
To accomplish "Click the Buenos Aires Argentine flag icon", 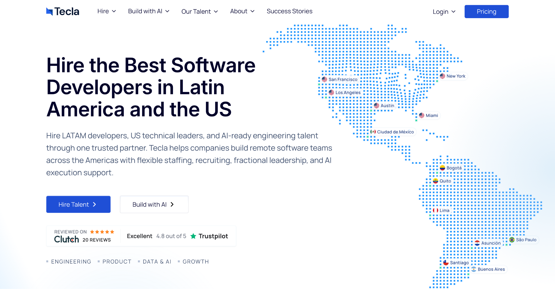I will point(474,269).
